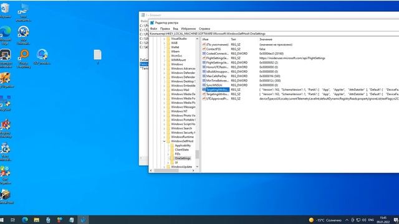
Task: Click the CostedConnecti... DWORD value icon
Action: tap(204, 54)
